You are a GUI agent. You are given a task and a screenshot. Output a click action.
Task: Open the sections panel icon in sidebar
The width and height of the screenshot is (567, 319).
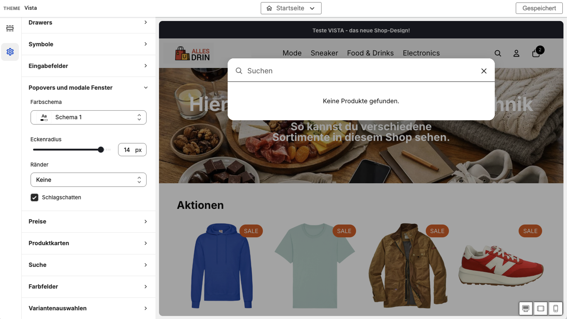[10, 28]
